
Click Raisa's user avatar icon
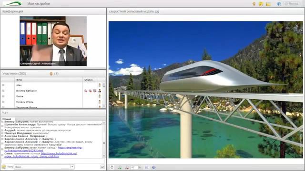(x=100, y=96)
